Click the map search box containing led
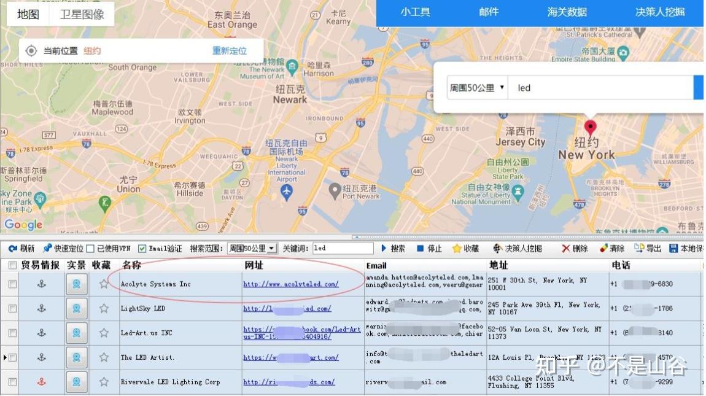The width and height of the screenshot is (706, 396). [601, 88]
